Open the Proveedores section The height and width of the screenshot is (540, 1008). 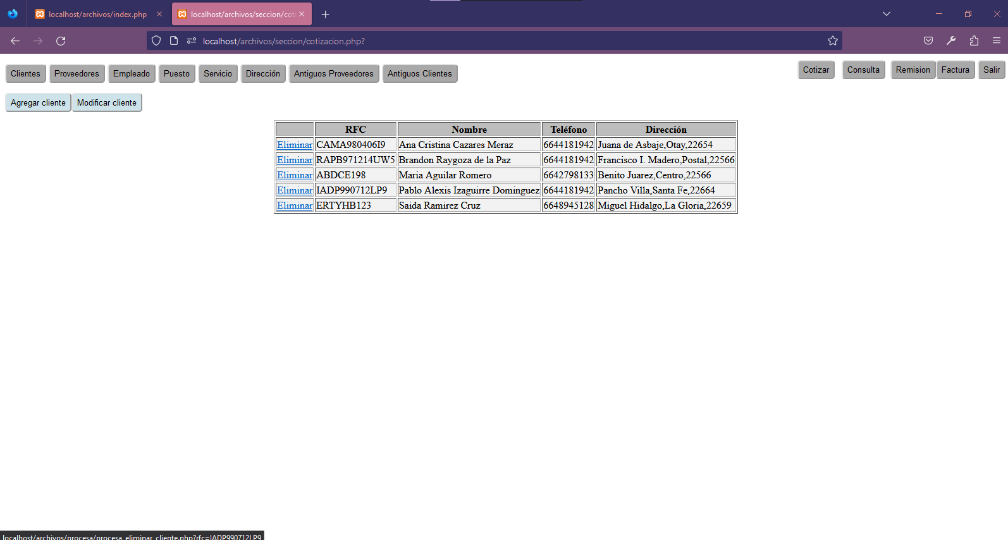pyautogui.click(x=77, y=74)
